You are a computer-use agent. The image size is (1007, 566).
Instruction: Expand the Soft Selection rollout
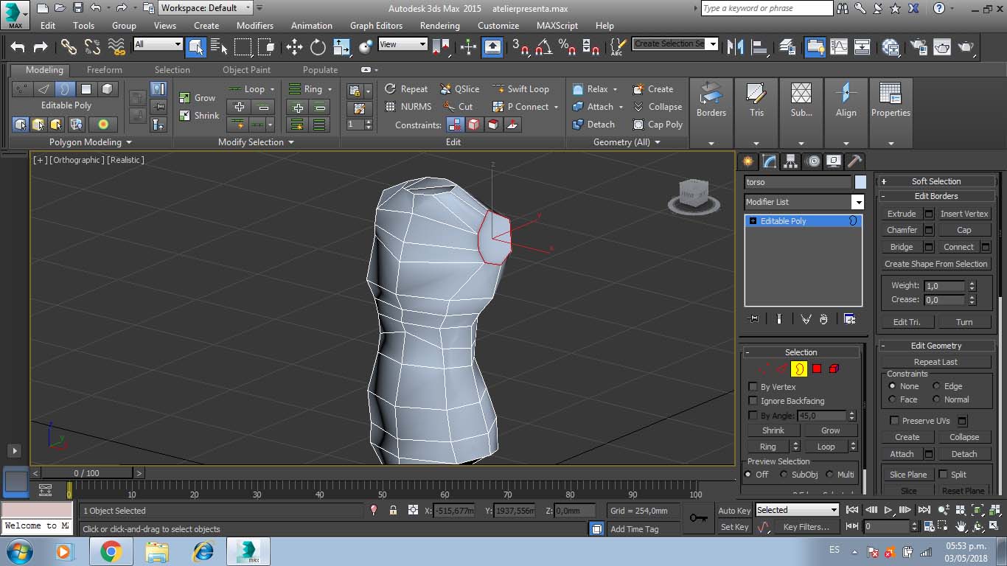tap(935, 181)
